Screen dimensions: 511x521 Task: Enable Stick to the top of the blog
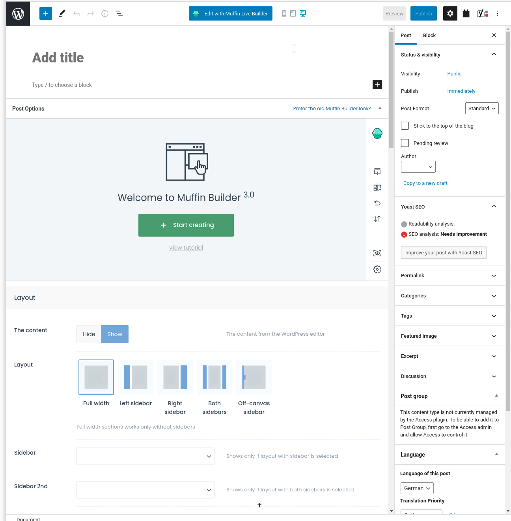tap(405, 126)
